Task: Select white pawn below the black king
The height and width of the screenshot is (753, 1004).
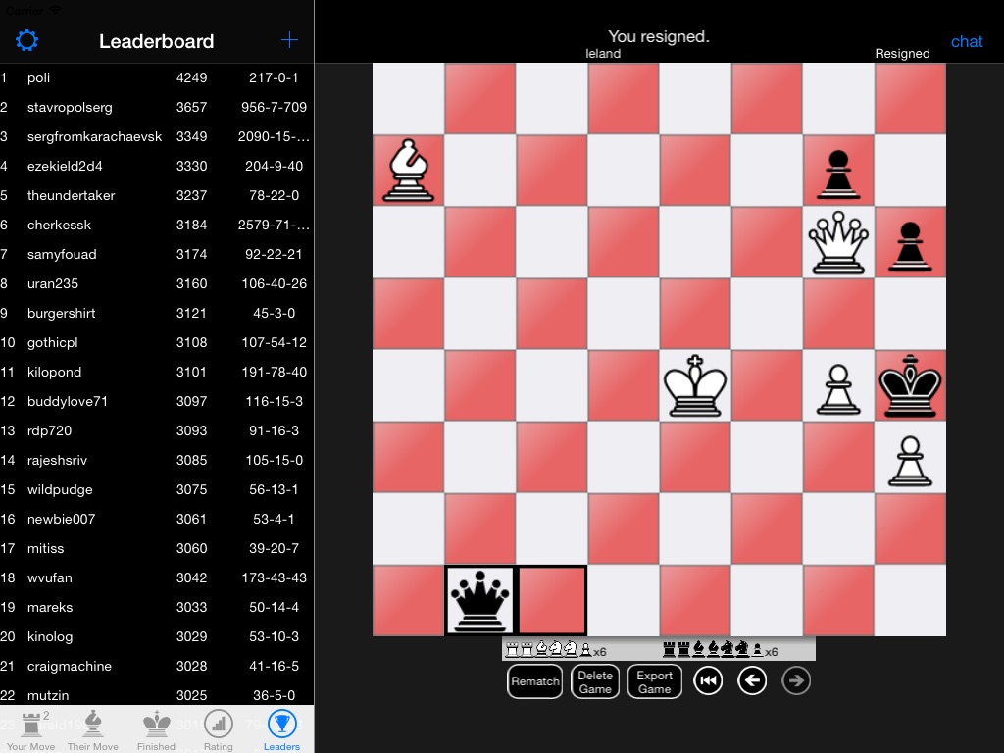Action: [x=910, y=461]
